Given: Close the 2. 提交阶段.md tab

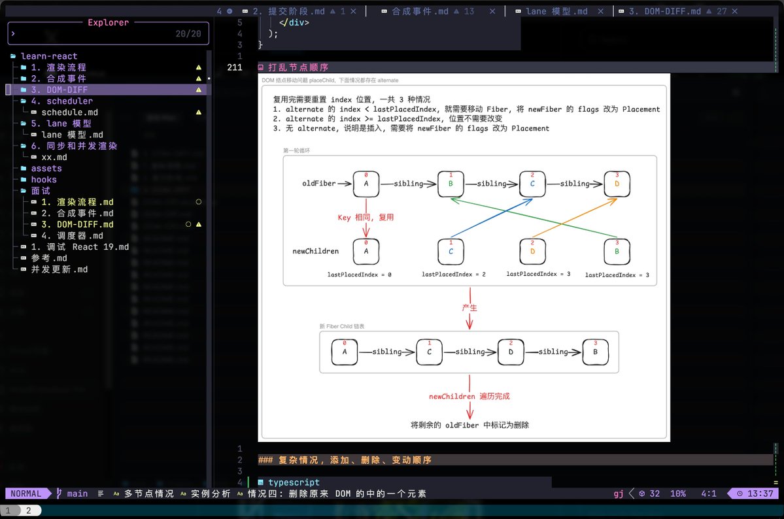Looking at the screenshot, I should pyautogui.click(x=354, y=11).
